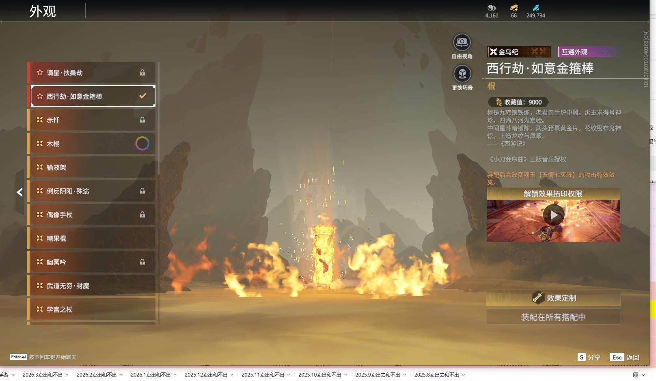Click the 效果定制 button
The width and height of the screenshot is (656, 381).
(x=553, y=298)
